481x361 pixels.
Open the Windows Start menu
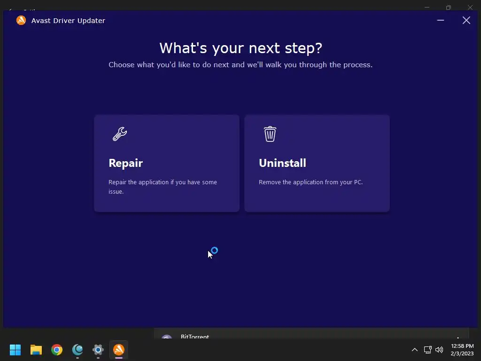tap(15, 350)
